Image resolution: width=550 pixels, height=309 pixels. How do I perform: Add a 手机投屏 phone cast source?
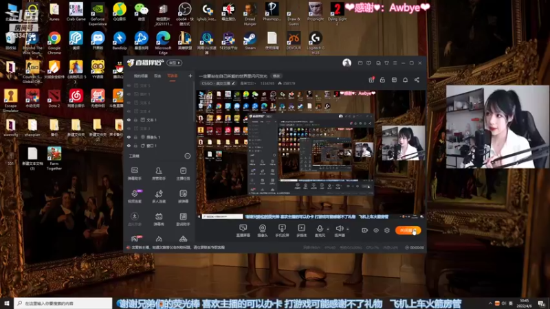pyautogui.click(x=282, y=231)
